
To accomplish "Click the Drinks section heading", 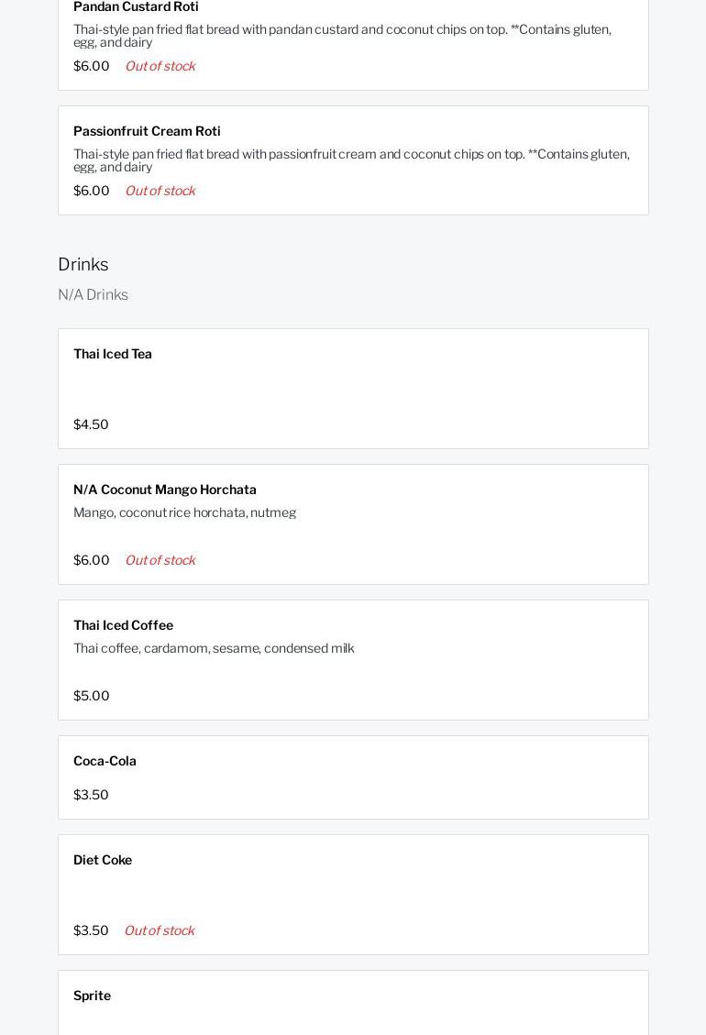I will tap(83, 264).
